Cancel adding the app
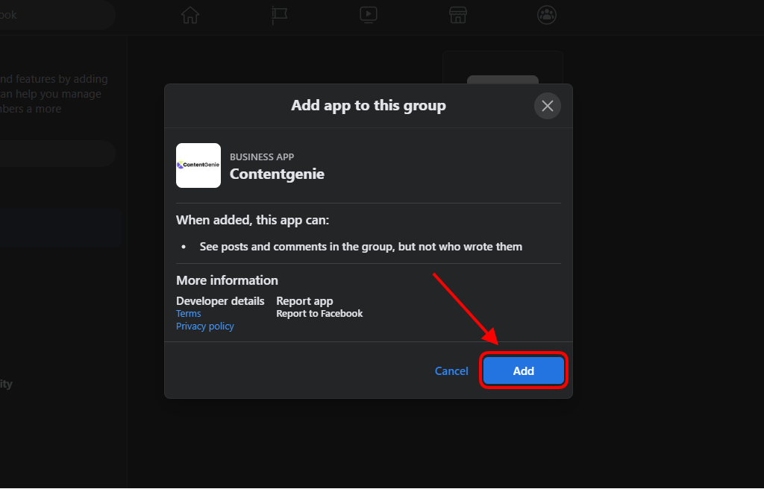Image resolution: width=764 pixels, height=489 pixels. pos(451,371)
